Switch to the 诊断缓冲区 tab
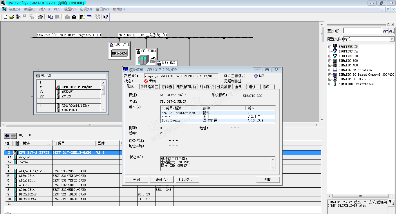Viewport: 396px width, 214px height. click(149, 87)
